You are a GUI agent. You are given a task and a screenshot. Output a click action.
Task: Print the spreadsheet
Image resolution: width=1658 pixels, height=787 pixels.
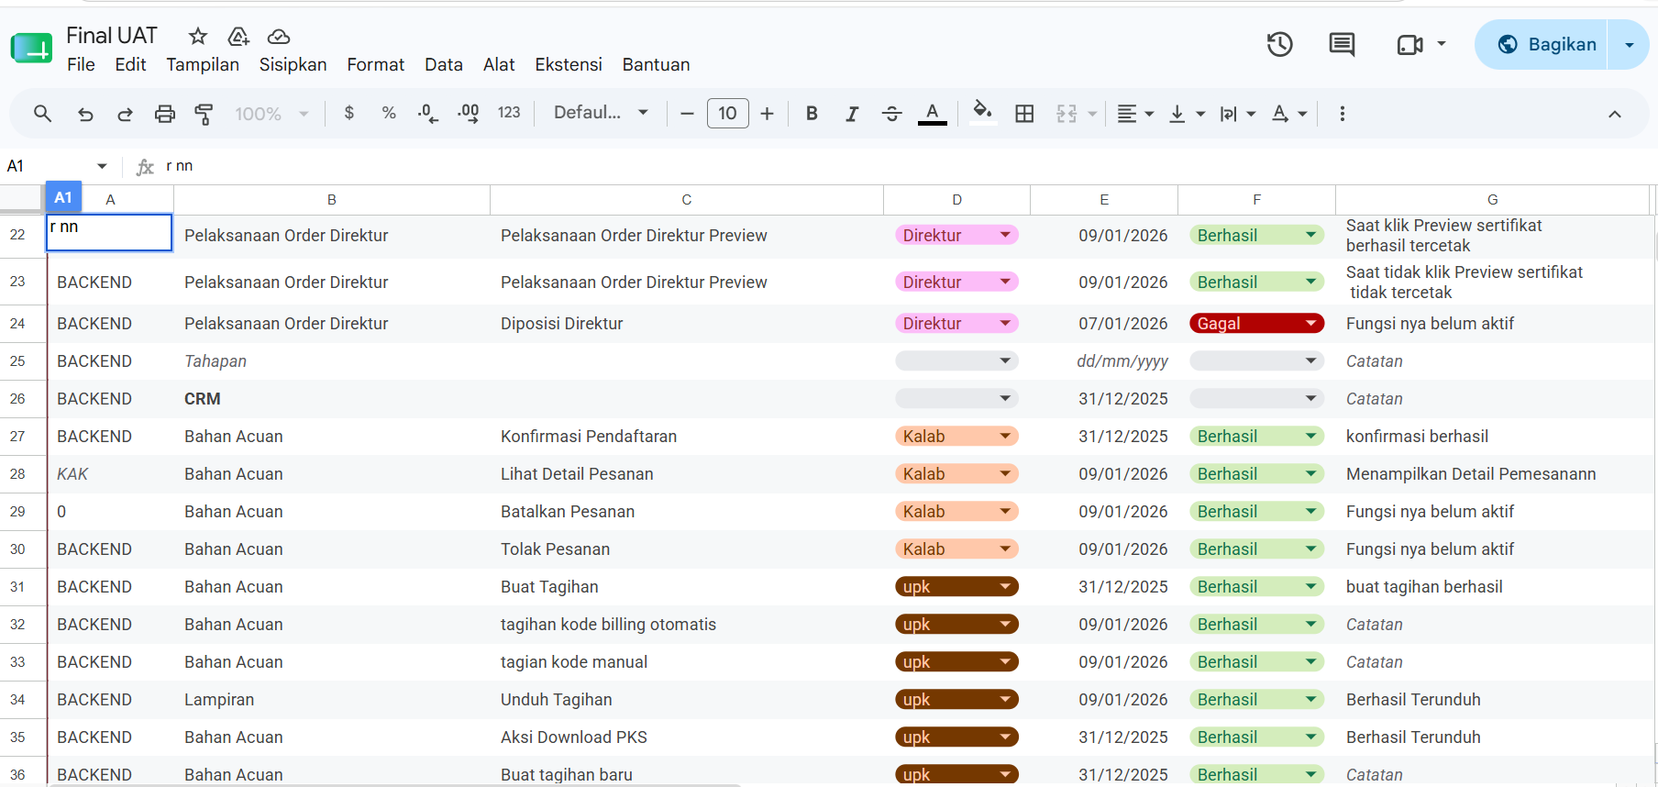(165, 114)
